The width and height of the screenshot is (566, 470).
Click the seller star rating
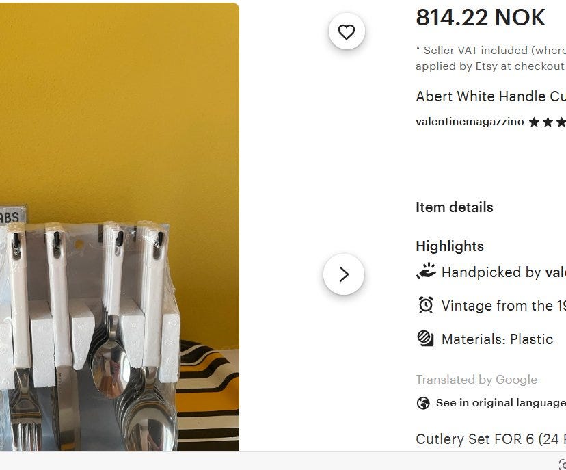pyautogui.click(x=548, y=122)
